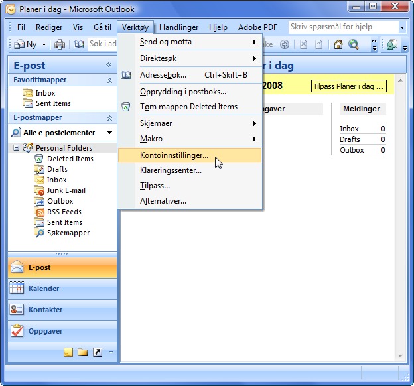Open the Notes icon in navigation pane
The image size is (414, 386).
point(68,352)
